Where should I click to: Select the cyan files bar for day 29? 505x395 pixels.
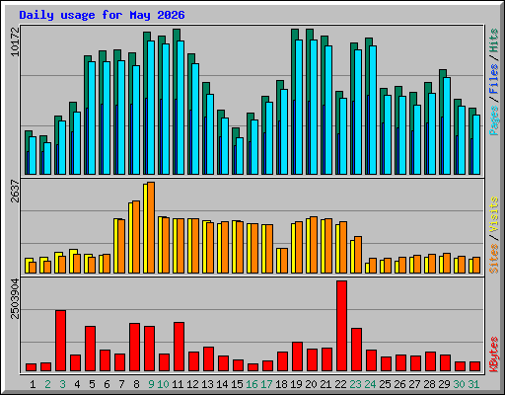[x=447, y=125]
